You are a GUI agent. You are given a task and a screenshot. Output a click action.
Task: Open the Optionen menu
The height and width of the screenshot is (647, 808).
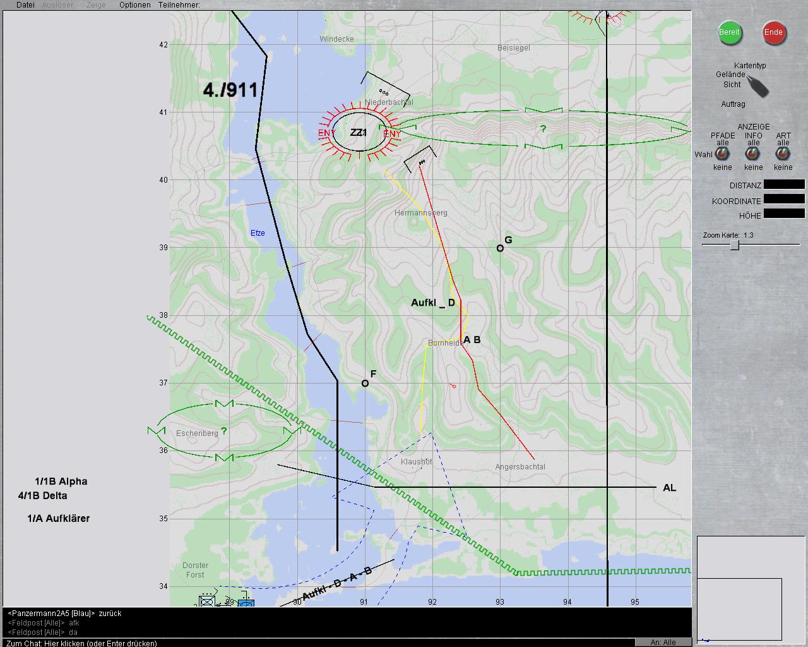[x=135, y=5]
